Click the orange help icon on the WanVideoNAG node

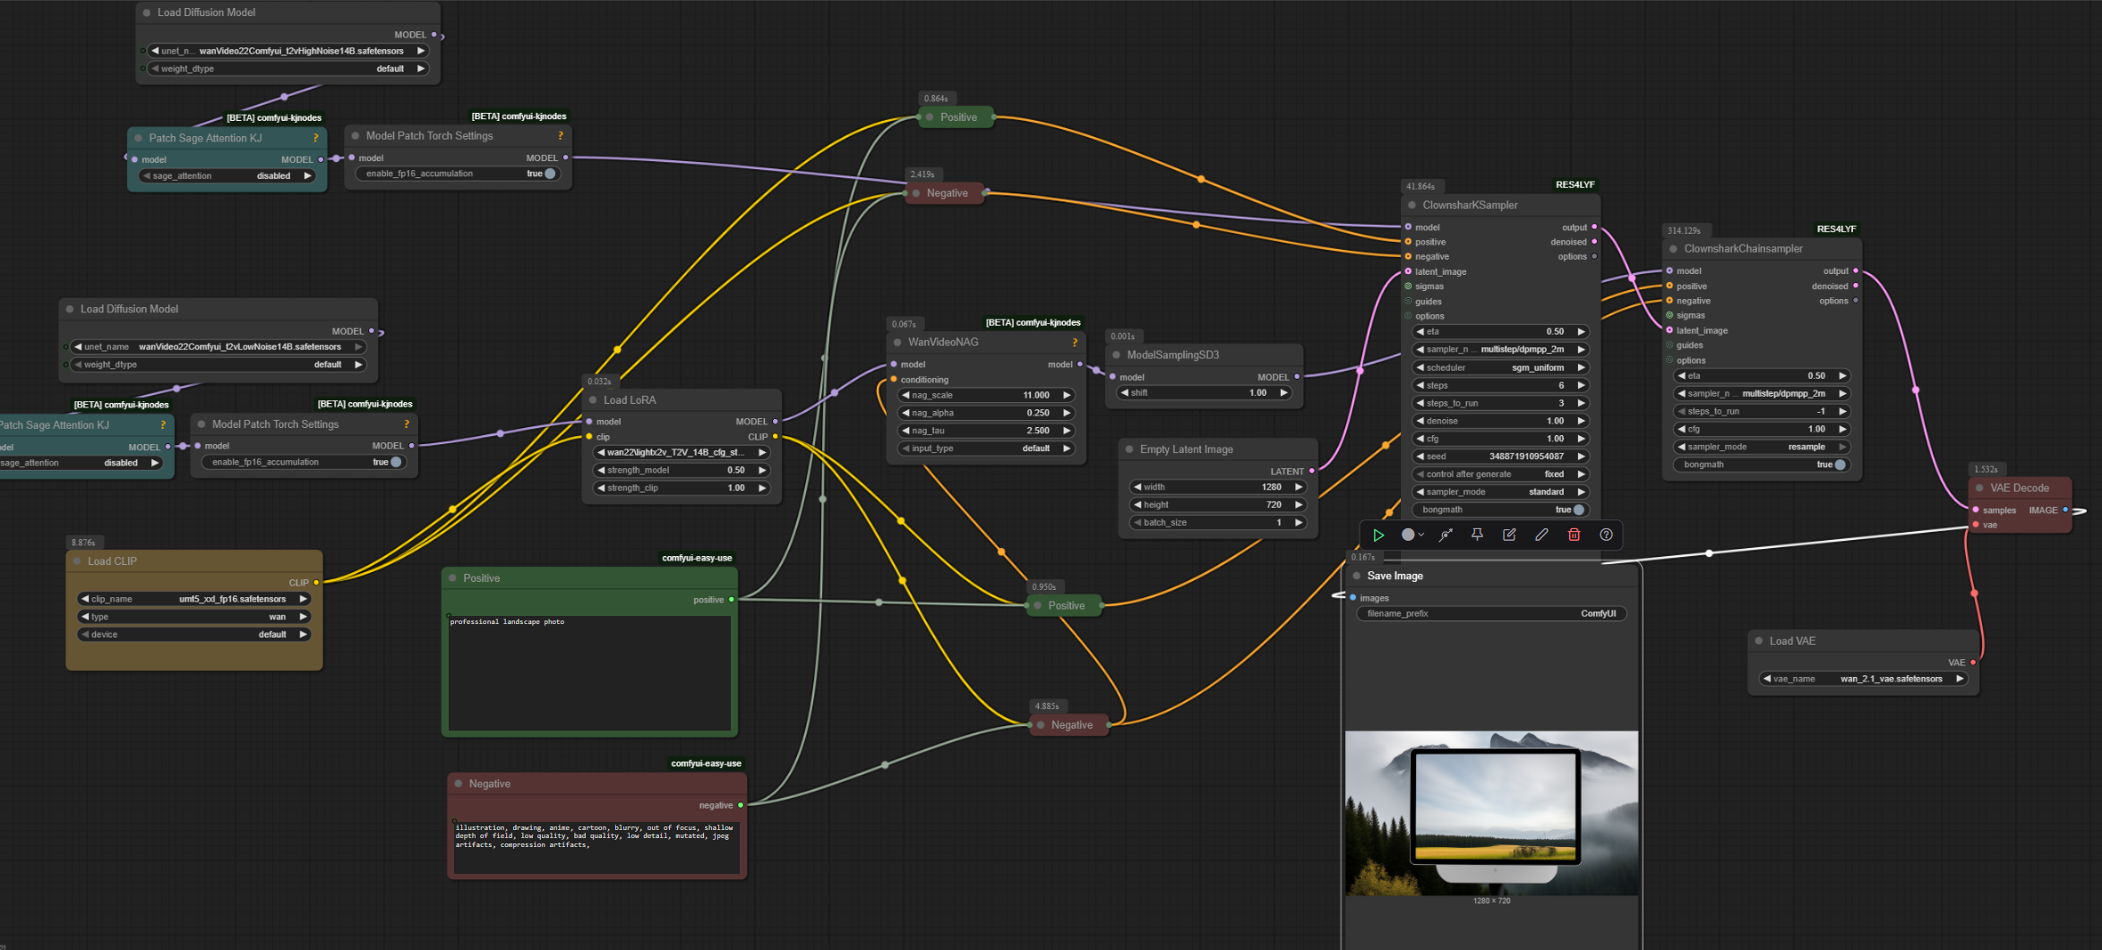[1074, 342]
